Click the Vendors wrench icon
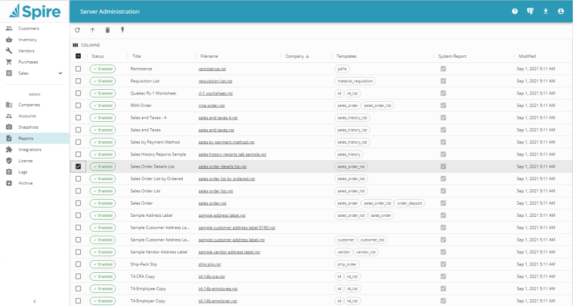Screen dimensions: 573x306 (9, 51)
